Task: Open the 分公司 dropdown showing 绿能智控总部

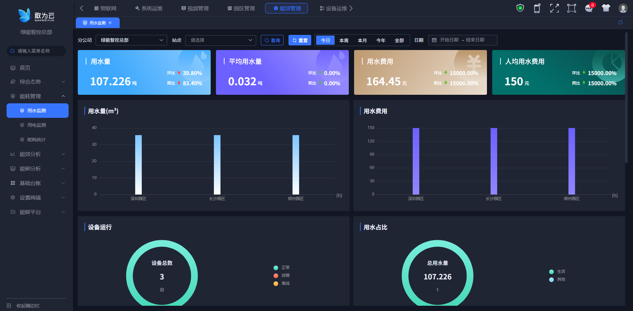Action: pyautogui.click(x=131, y=40)
